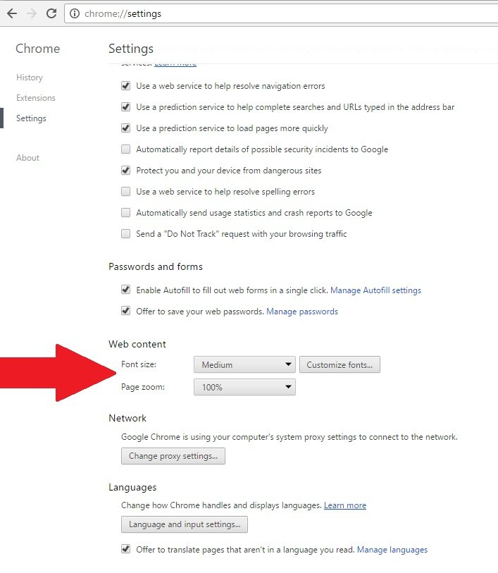Enable 'Automatically report details of possible security incidents'
The width and height of the screenshot is (498, 573).
(x=126, y=149)
